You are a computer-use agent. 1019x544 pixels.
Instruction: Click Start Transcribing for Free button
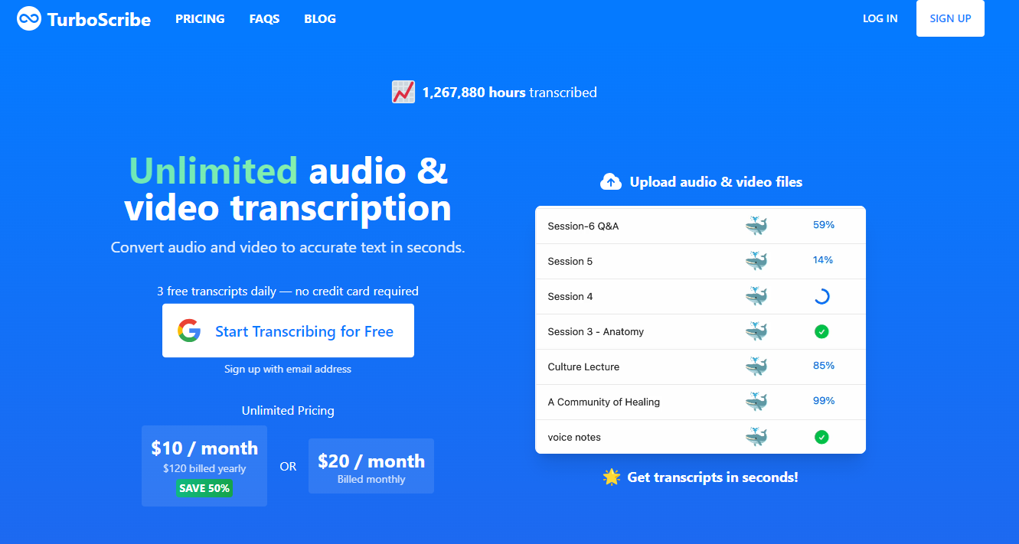coord(288,331)
